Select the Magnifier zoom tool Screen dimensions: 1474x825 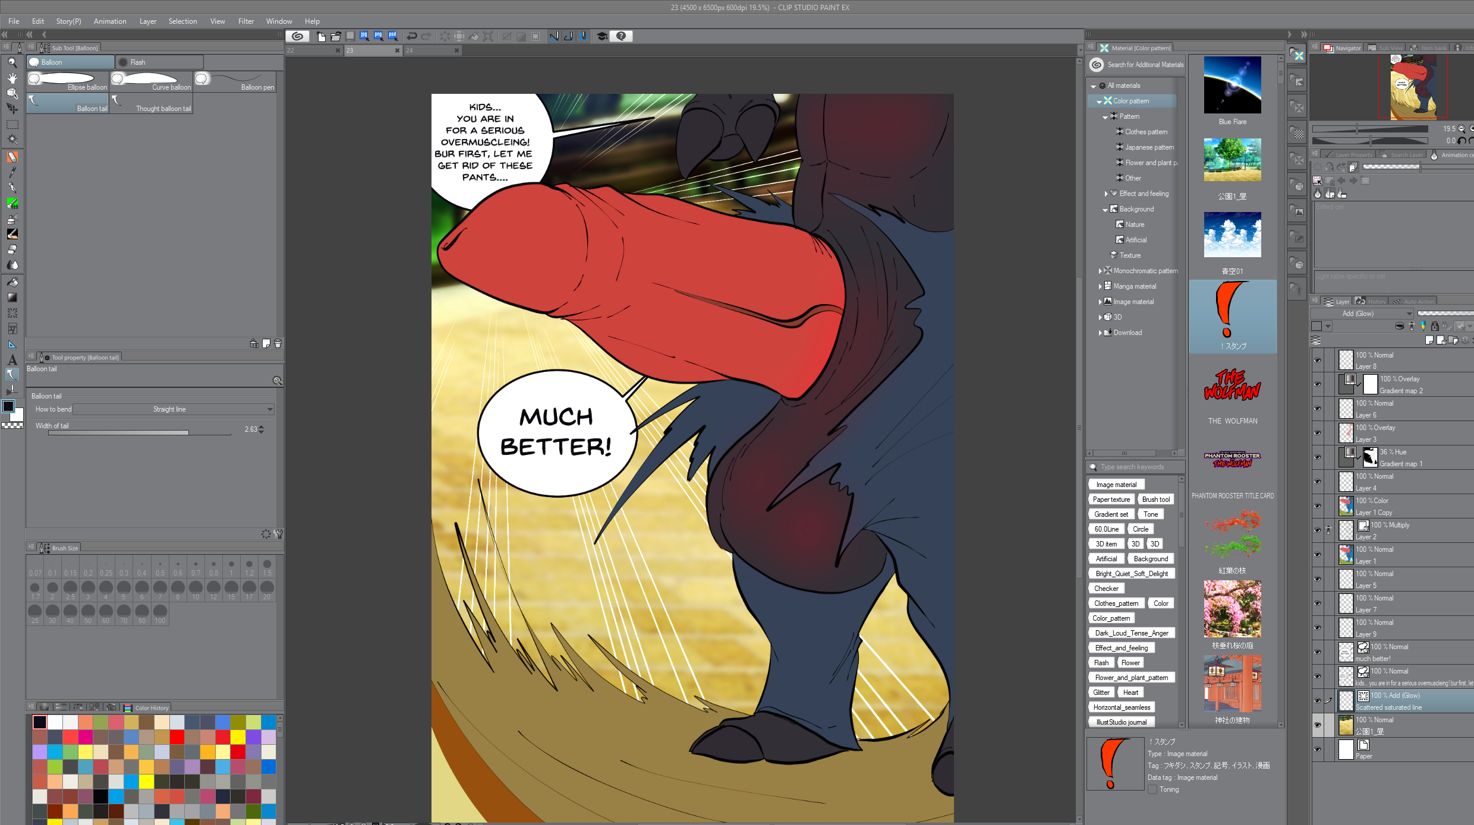click(12, 62)
